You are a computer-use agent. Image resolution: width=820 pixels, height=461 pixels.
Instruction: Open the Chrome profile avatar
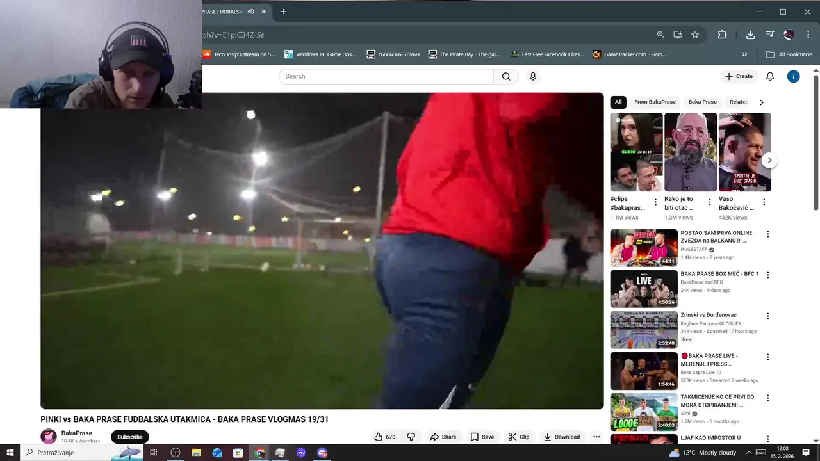tap(789, 35)
